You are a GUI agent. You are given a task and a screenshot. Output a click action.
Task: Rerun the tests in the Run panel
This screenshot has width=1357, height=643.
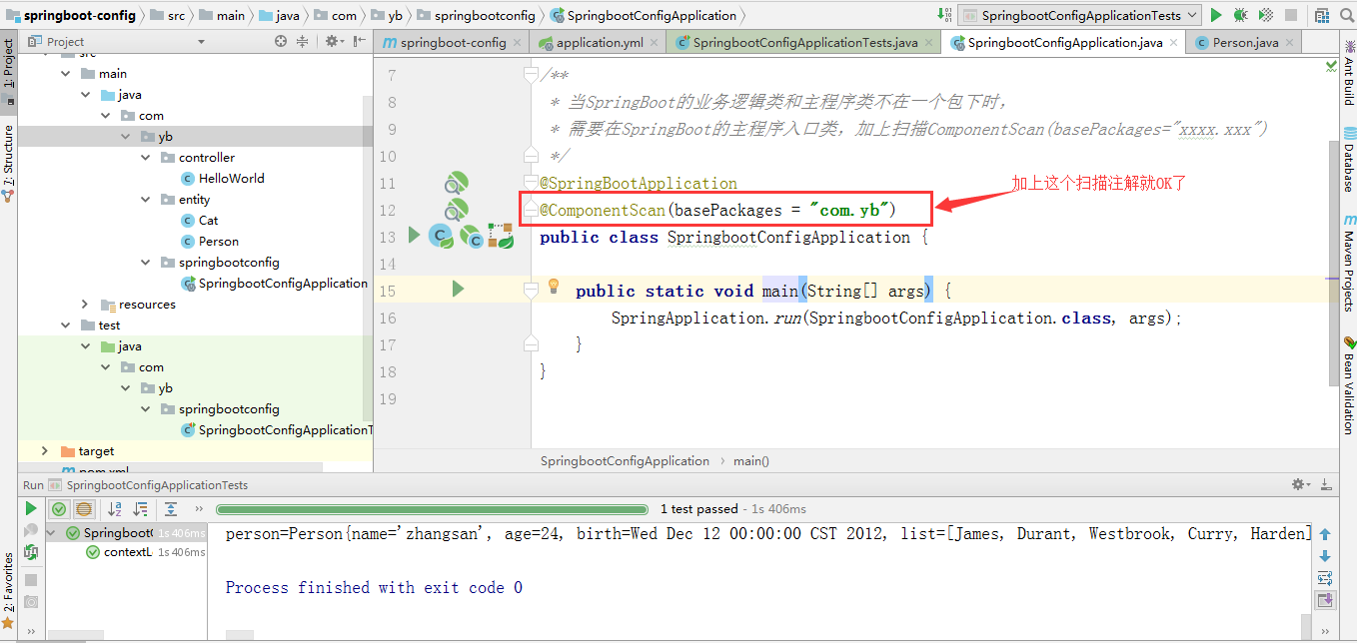coord(31,509)
